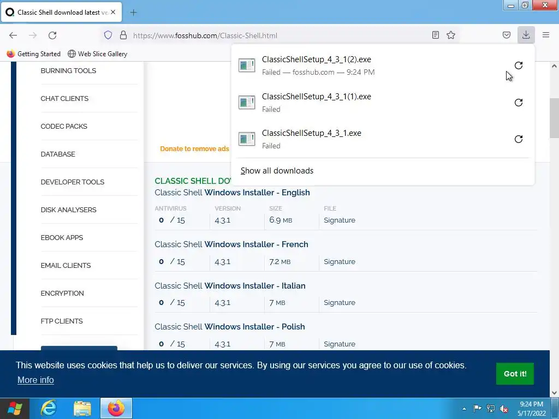Viewport: 559px width, 419px height.
Task: Open Signature for Italian installer
Action: (x=340, y=302)
